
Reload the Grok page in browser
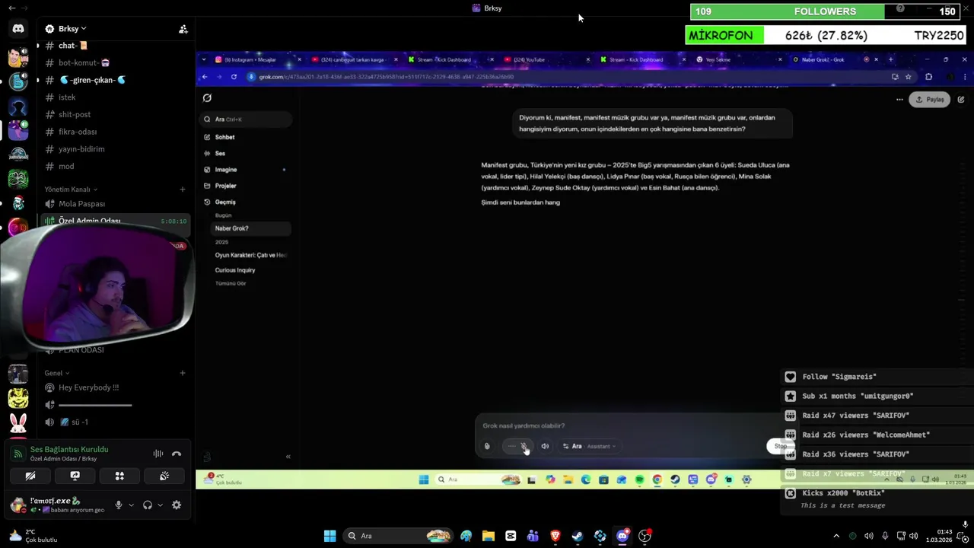(x=234, y=77)
